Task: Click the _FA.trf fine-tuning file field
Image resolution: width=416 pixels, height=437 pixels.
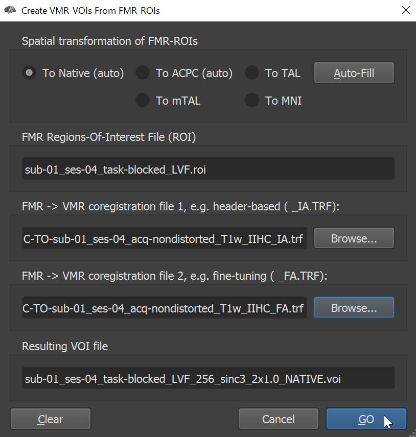Action: [x=165, y=308]
